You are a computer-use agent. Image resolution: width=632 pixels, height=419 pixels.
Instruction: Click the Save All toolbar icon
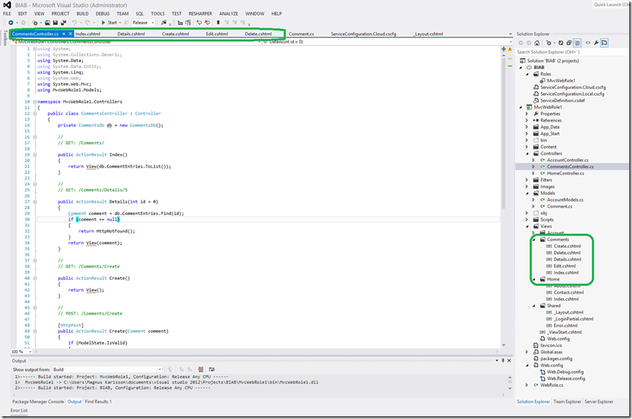tap(64, 22)
